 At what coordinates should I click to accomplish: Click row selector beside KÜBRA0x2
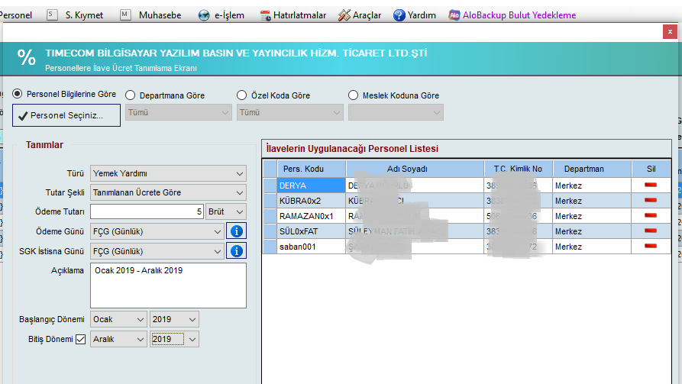tap(270, 201)
